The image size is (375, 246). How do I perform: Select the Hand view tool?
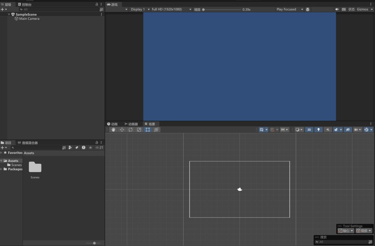click(x=113, y=130)
